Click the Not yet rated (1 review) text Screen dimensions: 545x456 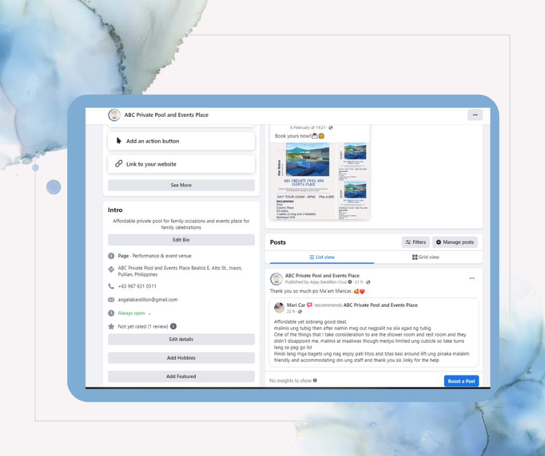[x=143, y=326]
